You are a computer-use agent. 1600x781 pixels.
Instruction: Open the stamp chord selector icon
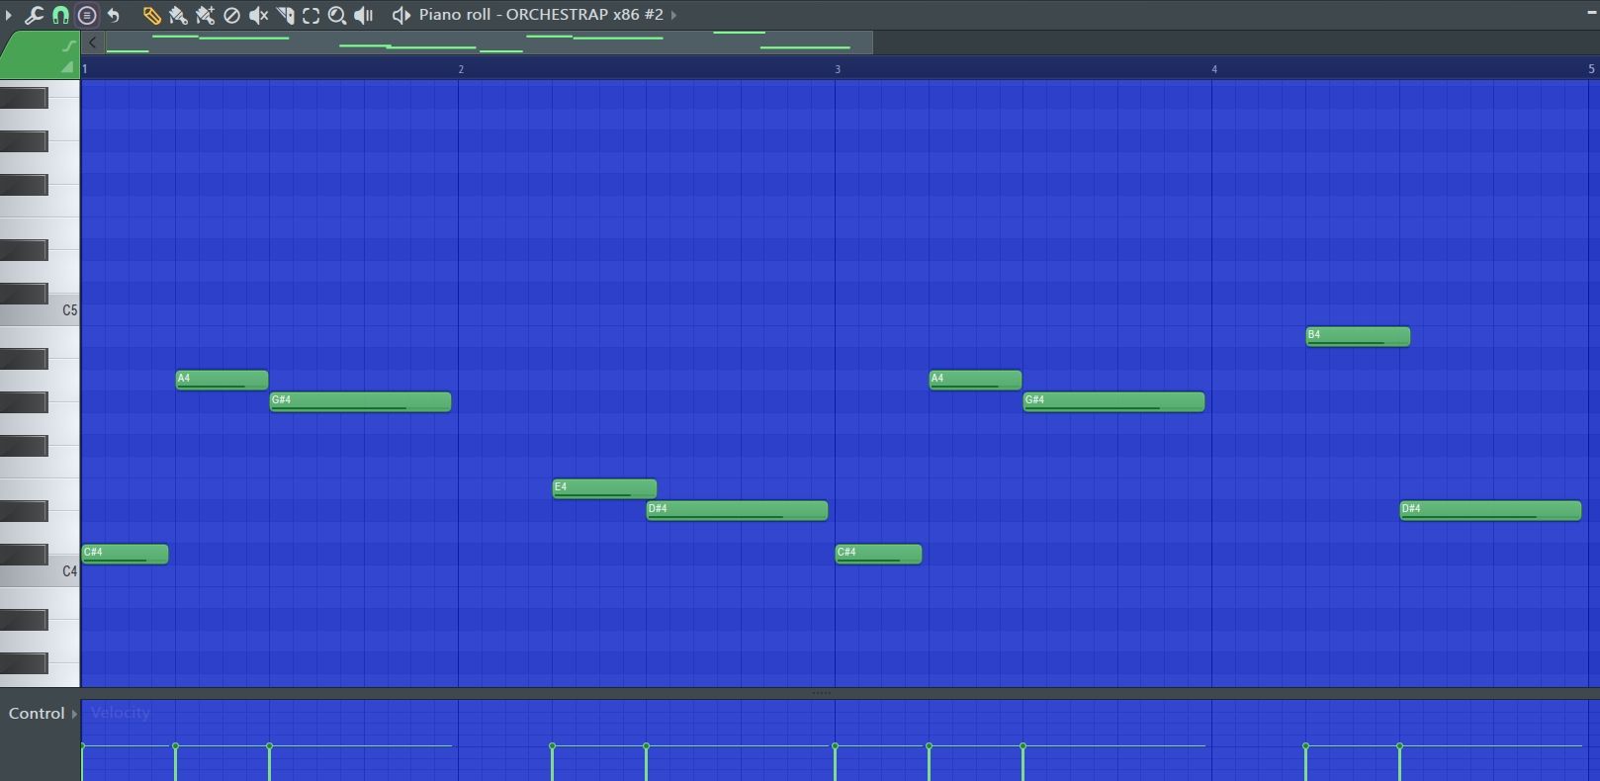point(87,15)
